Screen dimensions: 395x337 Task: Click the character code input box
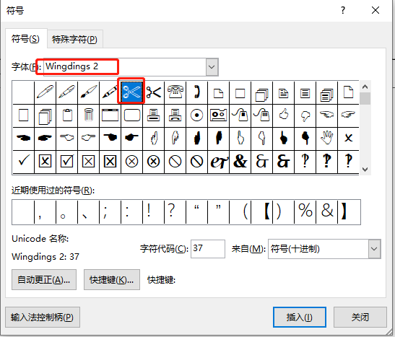tap(208, 249)
